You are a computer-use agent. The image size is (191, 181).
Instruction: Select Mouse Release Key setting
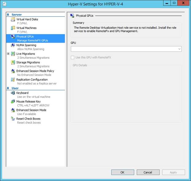(x=28, y=101)
